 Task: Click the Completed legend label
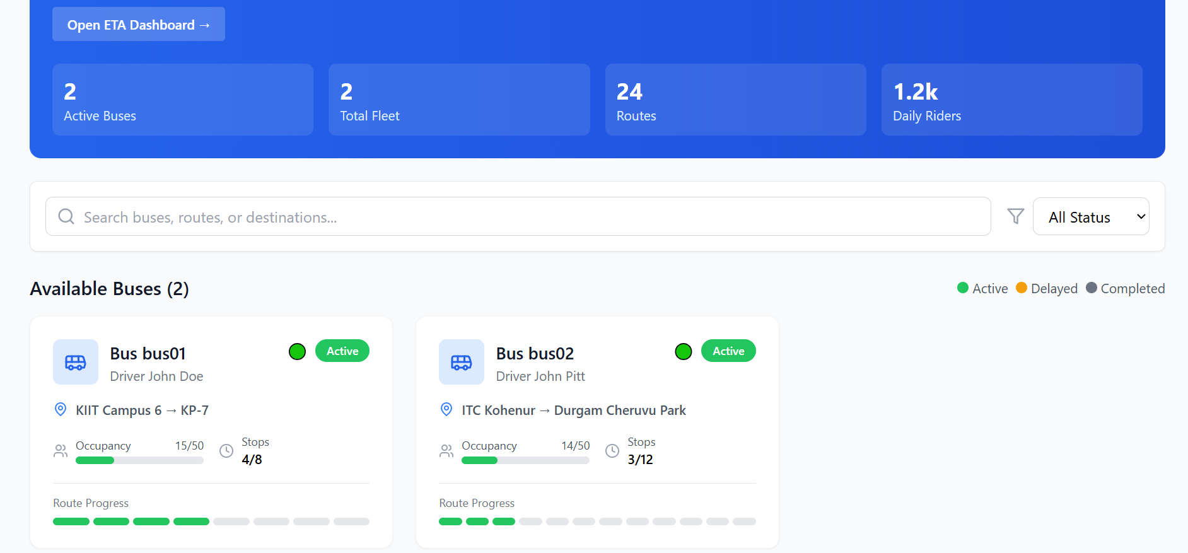pos(1133,289)
